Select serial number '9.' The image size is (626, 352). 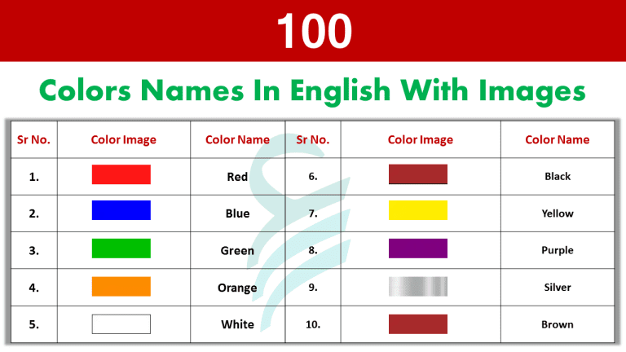tap(313, 288)
